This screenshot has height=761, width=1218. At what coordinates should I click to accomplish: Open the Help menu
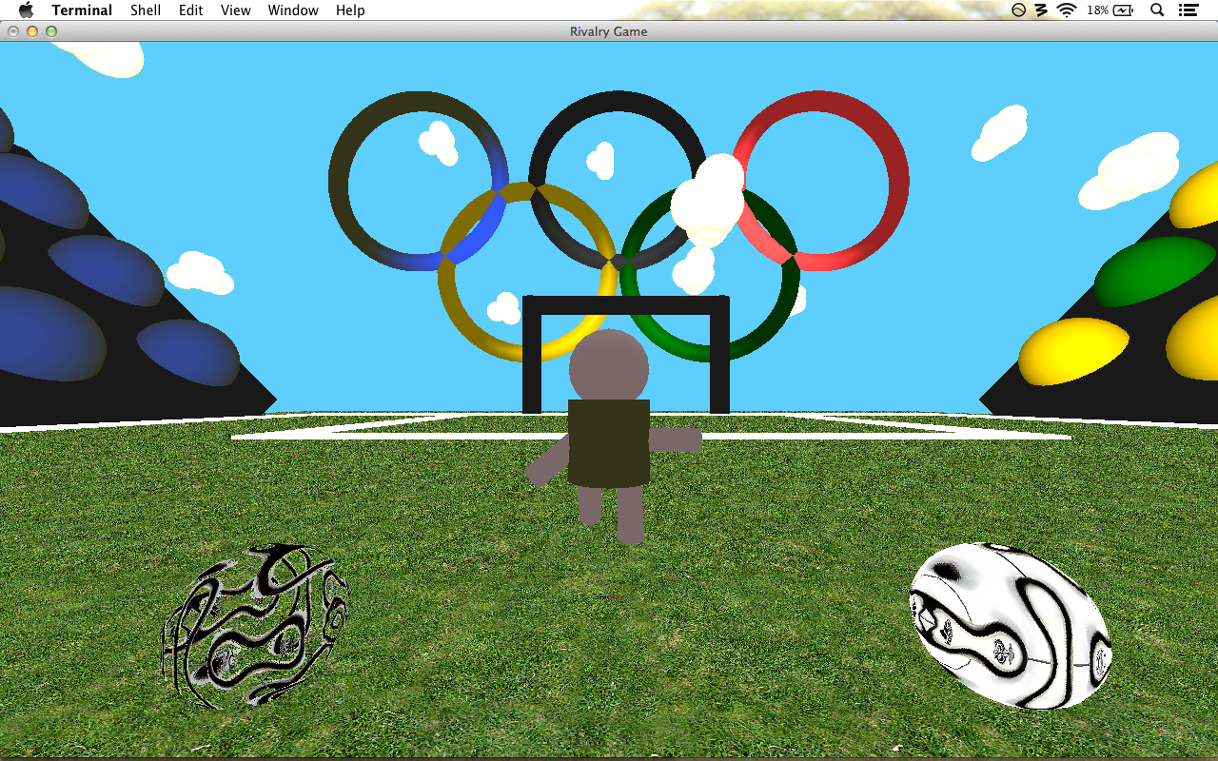click(x=350, y=10)
